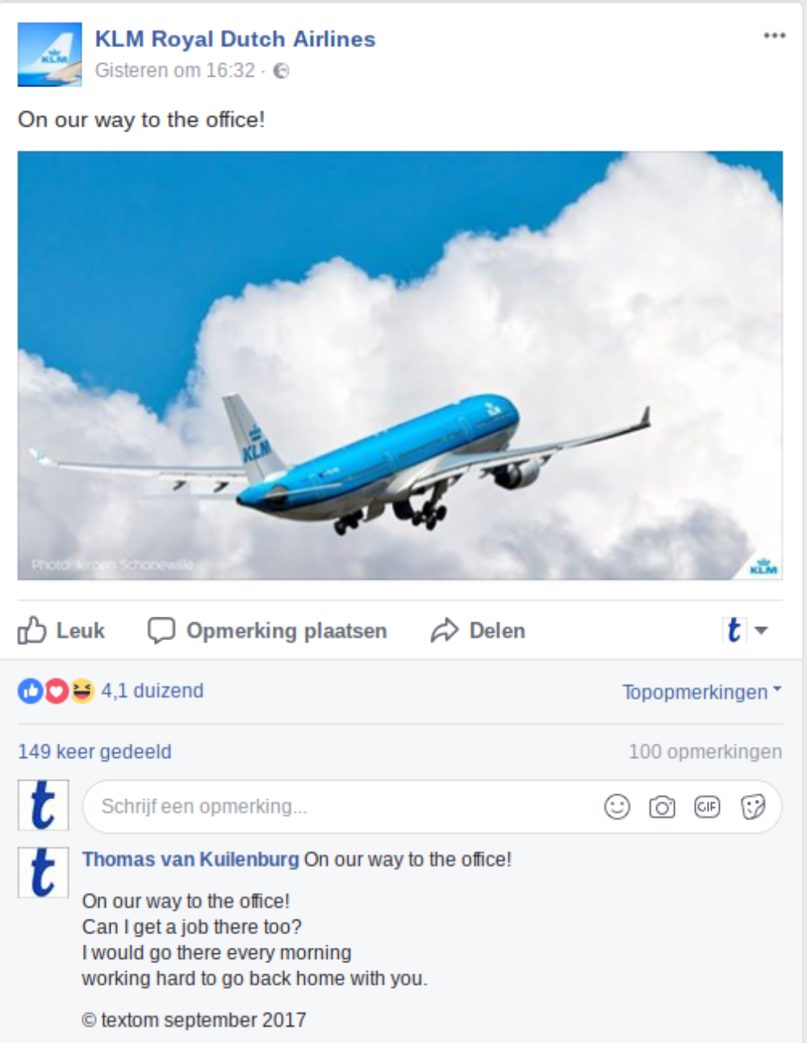Attach a photo with the camera icon
The width and height of the screenshot is (807, 1043).
[662, 806]
